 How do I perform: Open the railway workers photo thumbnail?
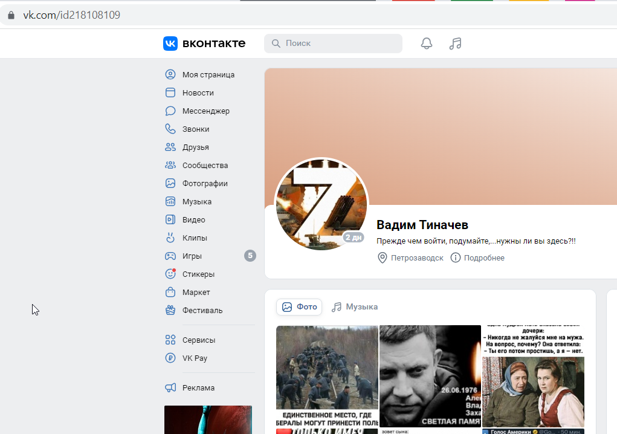(x=327, y=376)
